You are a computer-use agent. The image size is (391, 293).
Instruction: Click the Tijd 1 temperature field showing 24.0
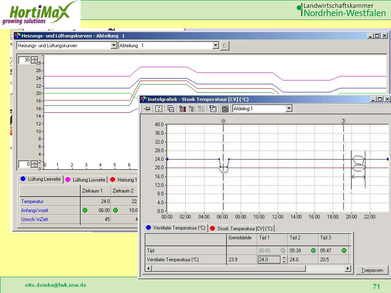point(269,259)
